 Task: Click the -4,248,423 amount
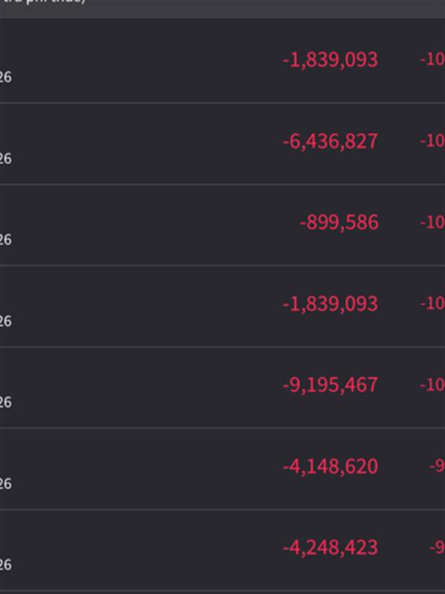click(330, 548)
